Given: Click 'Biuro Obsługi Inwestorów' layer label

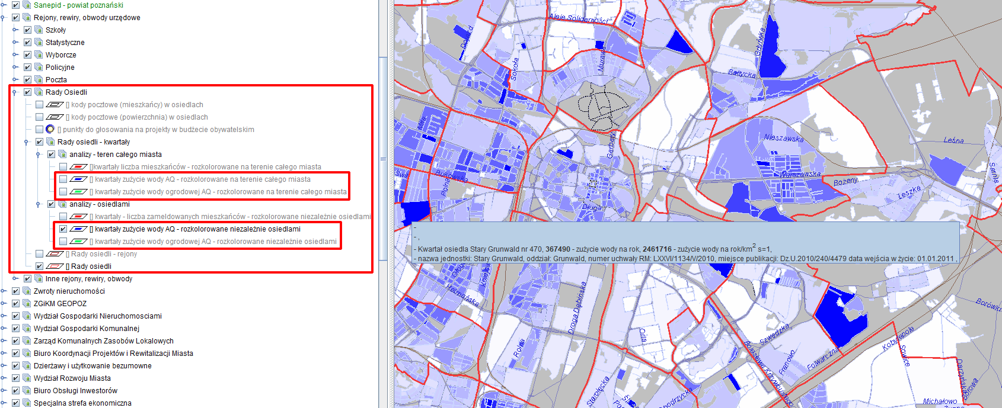Looking at the screenshot, I should [75, 391].
